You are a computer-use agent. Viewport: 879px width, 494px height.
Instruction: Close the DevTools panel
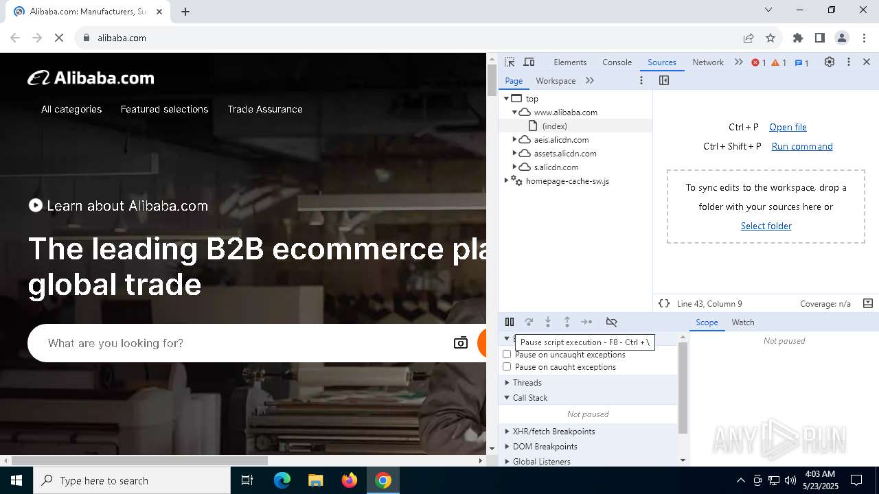point(867,62)
